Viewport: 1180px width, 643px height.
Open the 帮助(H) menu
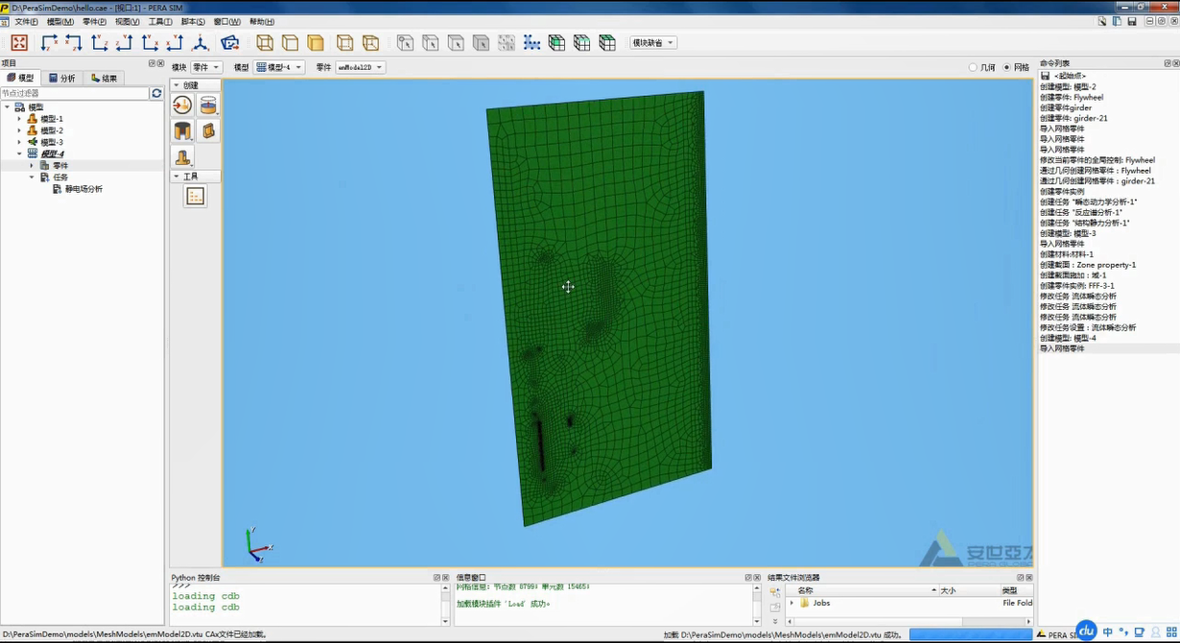coord(262,21)
